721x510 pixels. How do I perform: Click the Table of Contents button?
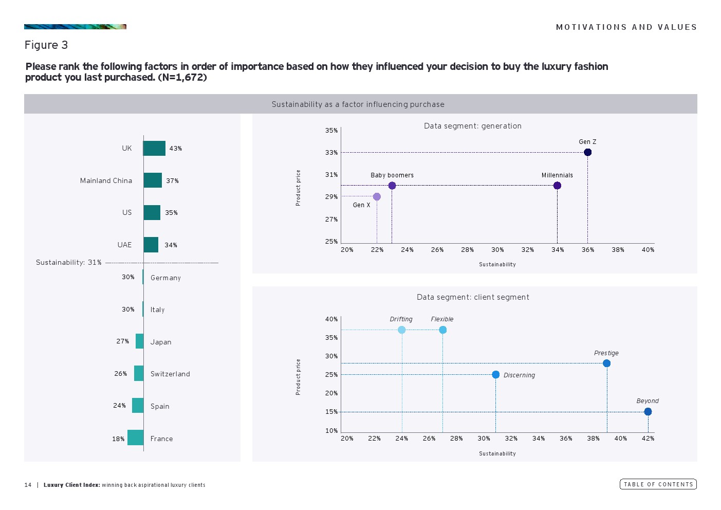tap(658, 484)
